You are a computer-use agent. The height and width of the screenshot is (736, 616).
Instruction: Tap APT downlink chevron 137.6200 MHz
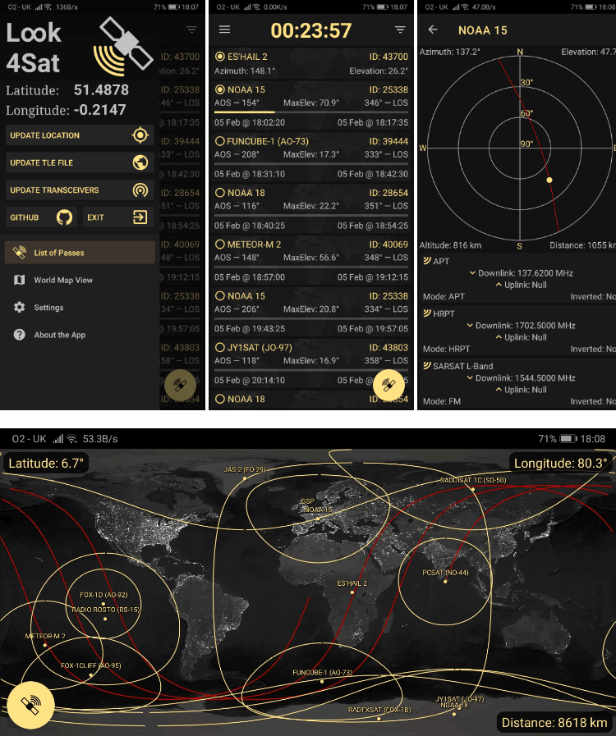472,272
